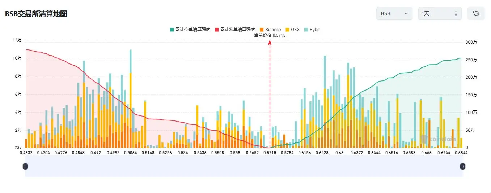Open the 1天 time range selector

[440, 13]
